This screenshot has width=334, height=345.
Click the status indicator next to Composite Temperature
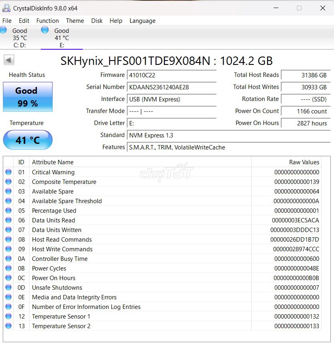[9, 182]
